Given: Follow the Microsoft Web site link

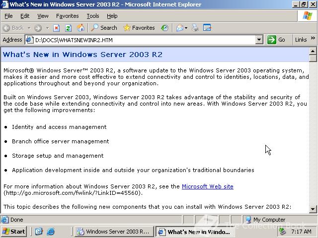Looking at the screenshot, I should pos(208,186).
